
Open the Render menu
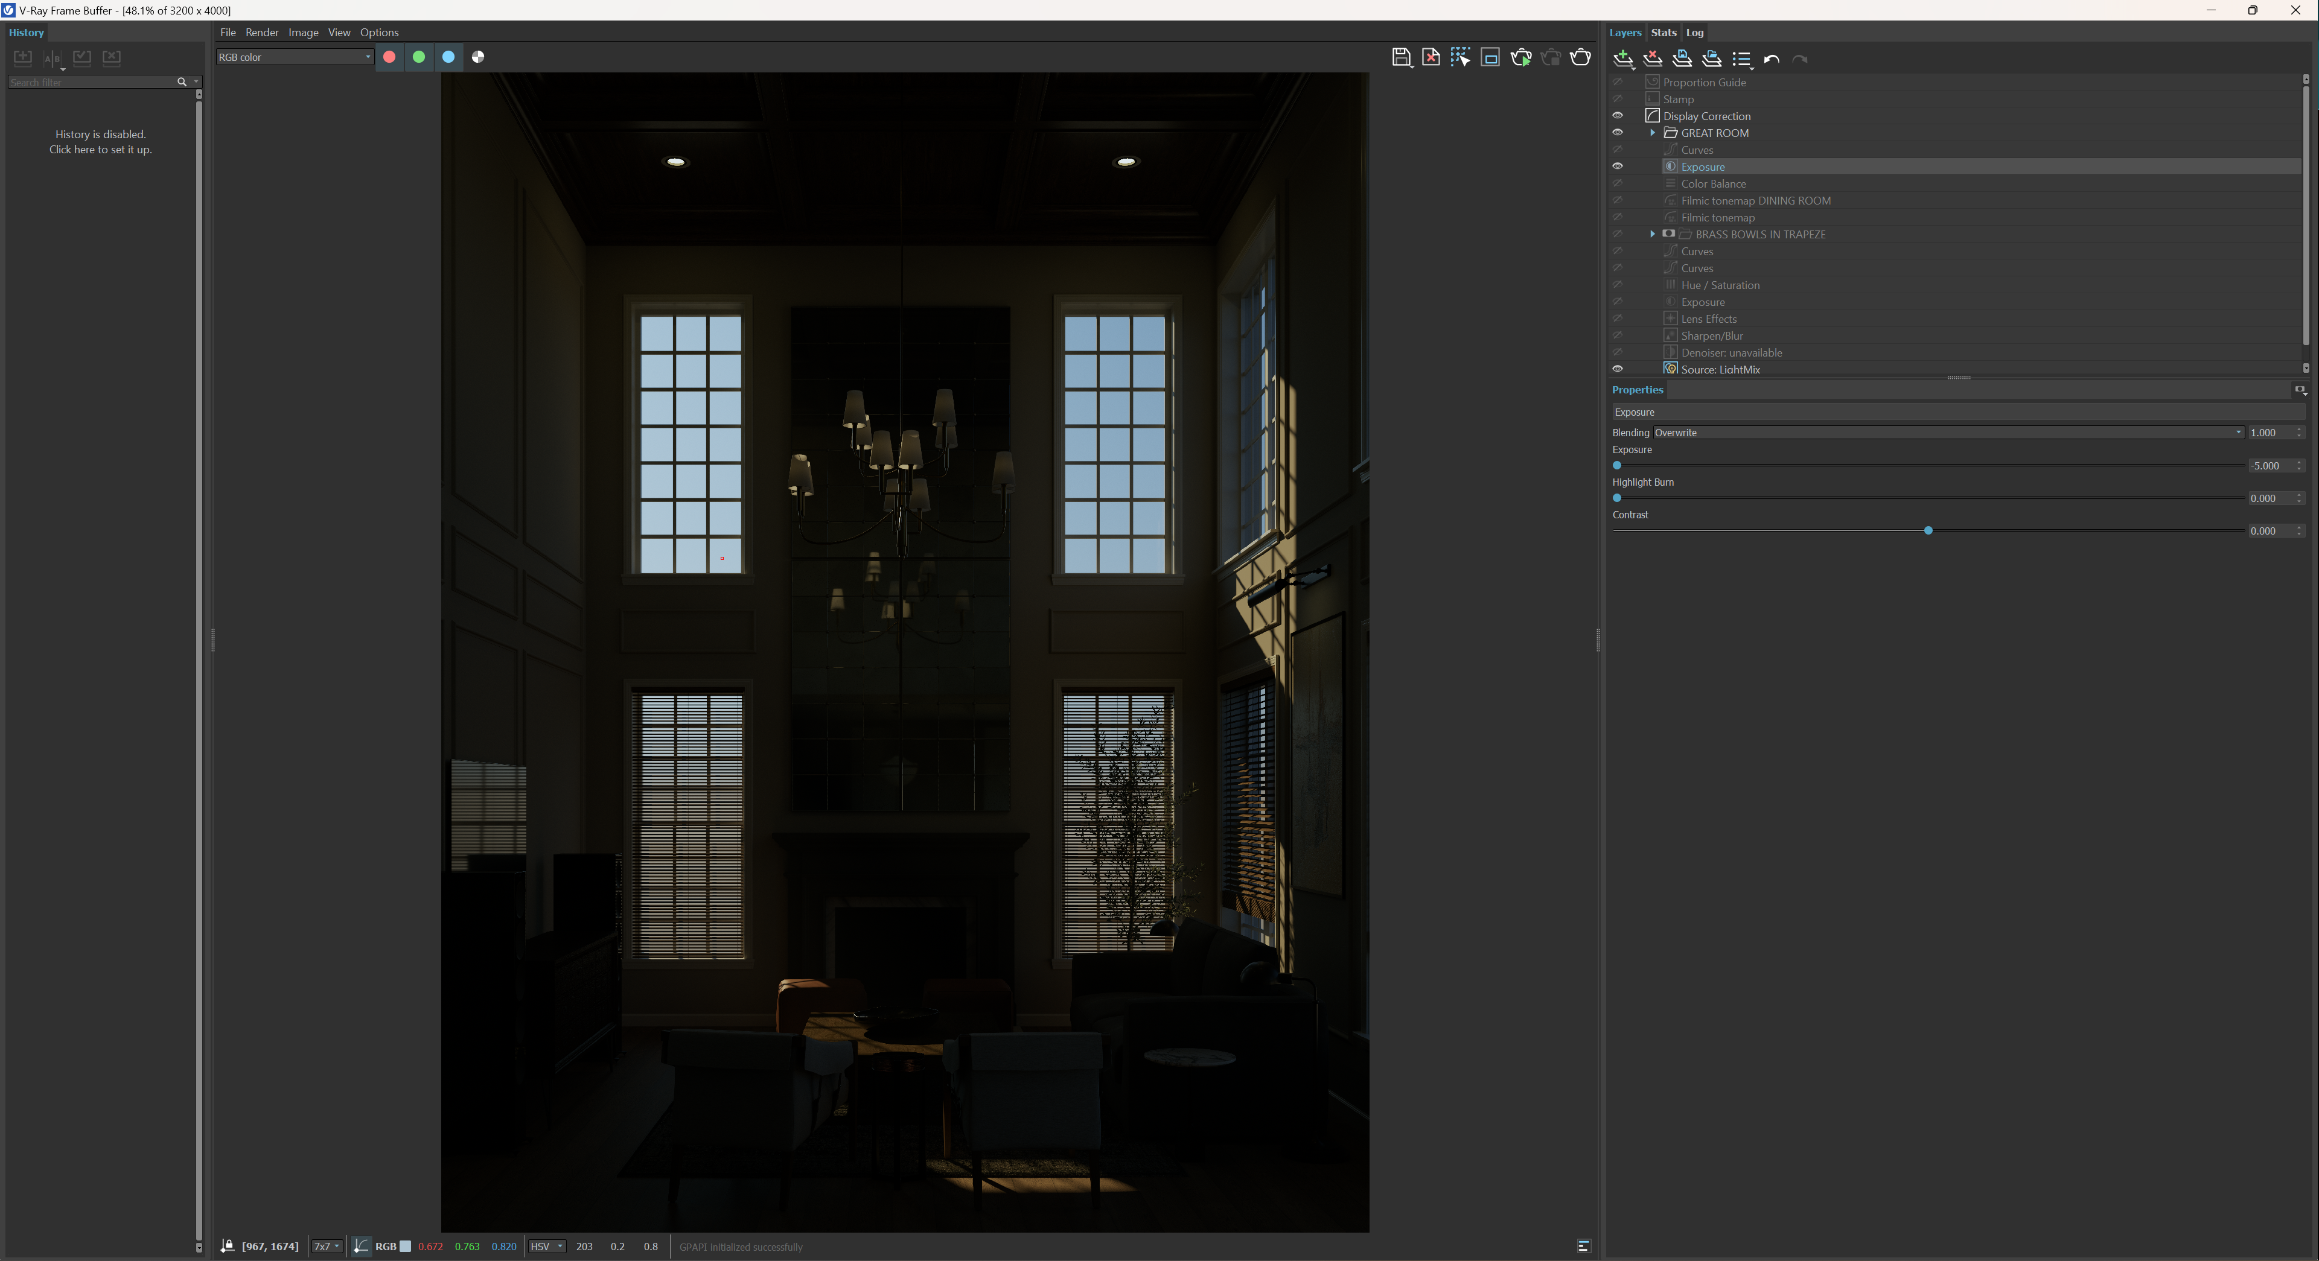[x=262, y=33]
